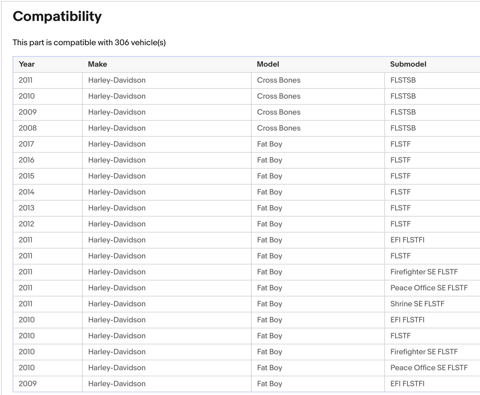Select the 2013 year cell

tap(26, 208)
